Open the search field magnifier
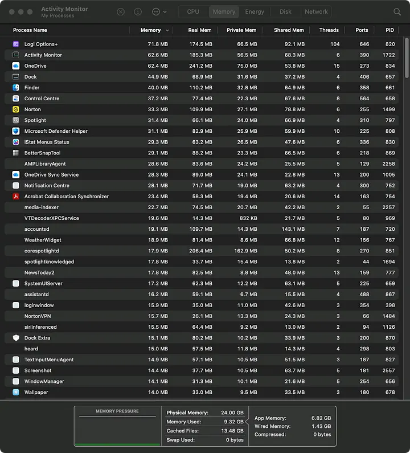410x453 pixels. click(x=397, y=12)
